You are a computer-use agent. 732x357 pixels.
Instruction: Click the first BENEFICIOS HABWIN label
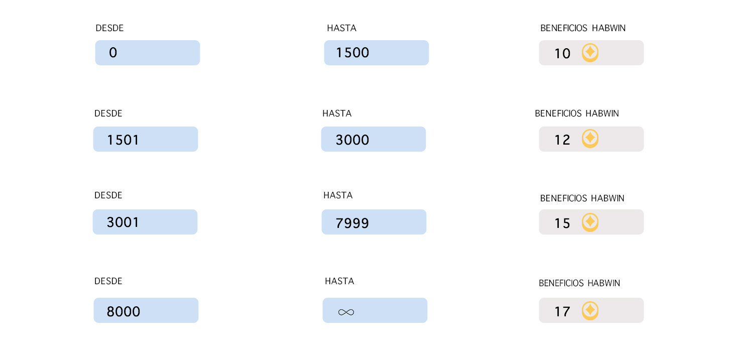pos(583,28)
